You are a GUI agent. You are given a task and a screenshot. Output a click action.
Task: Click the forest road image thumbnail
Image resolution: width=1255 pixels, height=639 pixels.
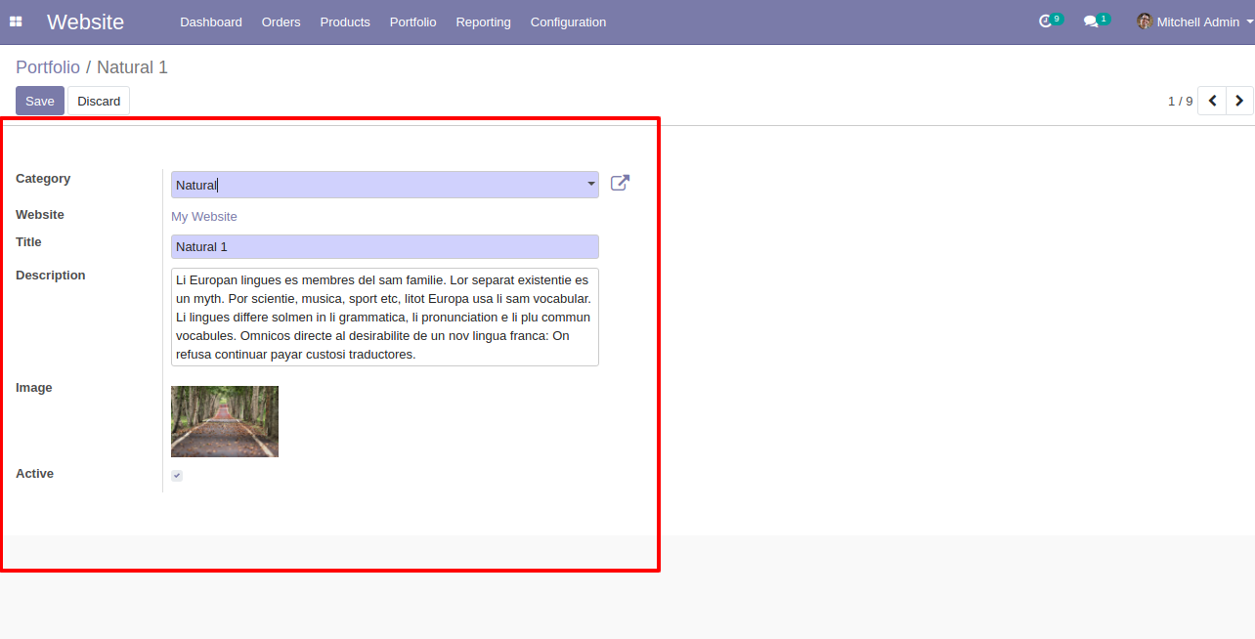(x=225, y=421)
